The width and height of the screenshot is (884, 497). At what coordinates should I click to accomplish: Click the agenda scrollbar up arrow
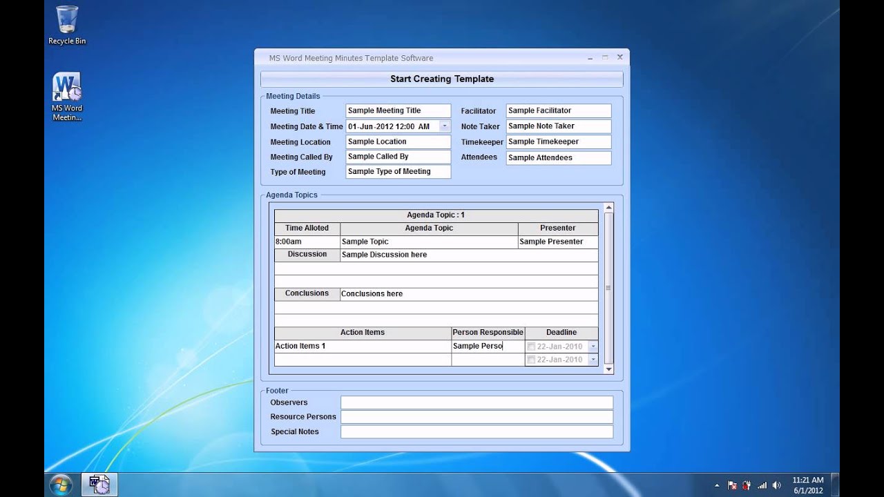coord(608,207)
